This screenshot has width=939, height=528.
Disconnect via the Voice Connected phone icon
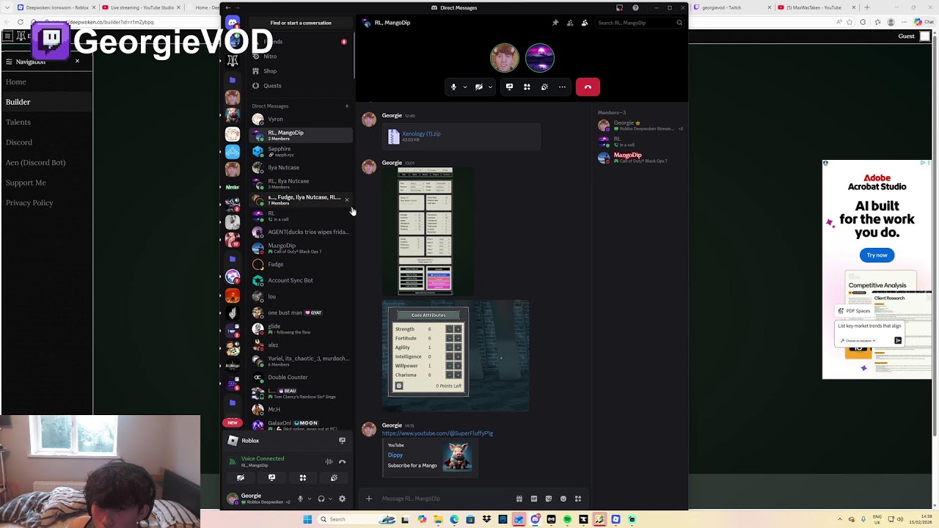tap(342, 462)
